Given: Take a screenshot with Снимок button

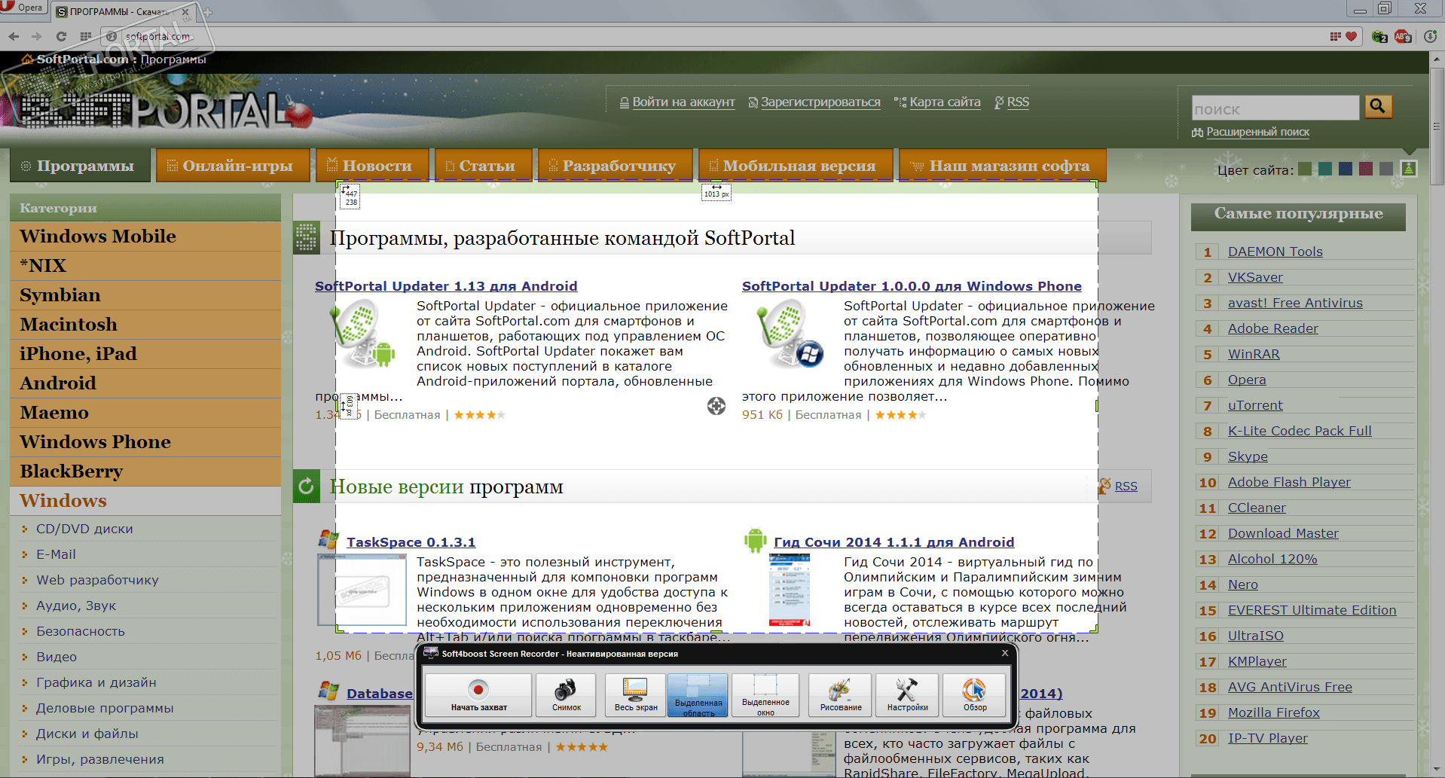Looking at the screenshot, I should [566, 694].
